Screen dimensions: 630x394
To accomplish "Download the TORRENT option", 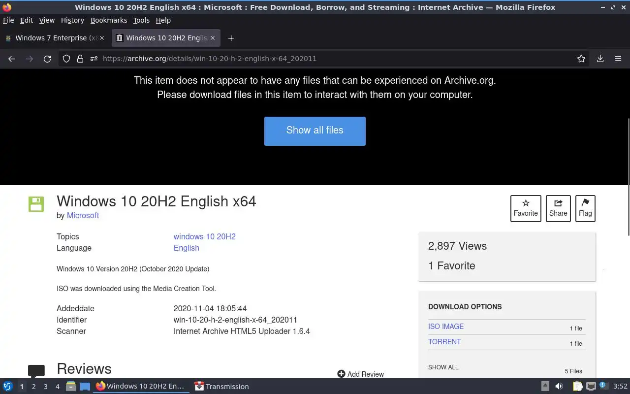I will [x=444, y=341].
